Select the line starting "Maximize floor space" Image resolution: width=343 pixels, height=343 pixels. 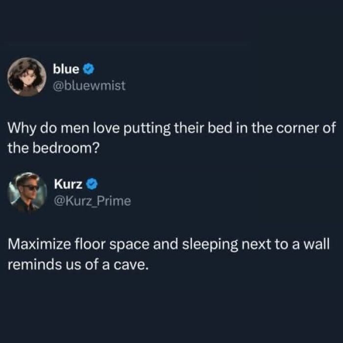point(169,245)
